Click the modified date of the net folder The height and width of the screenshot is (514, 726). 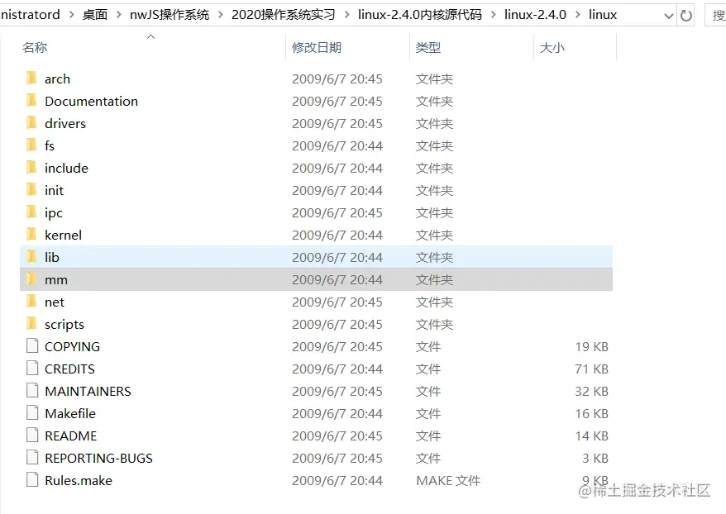[337, 302]
